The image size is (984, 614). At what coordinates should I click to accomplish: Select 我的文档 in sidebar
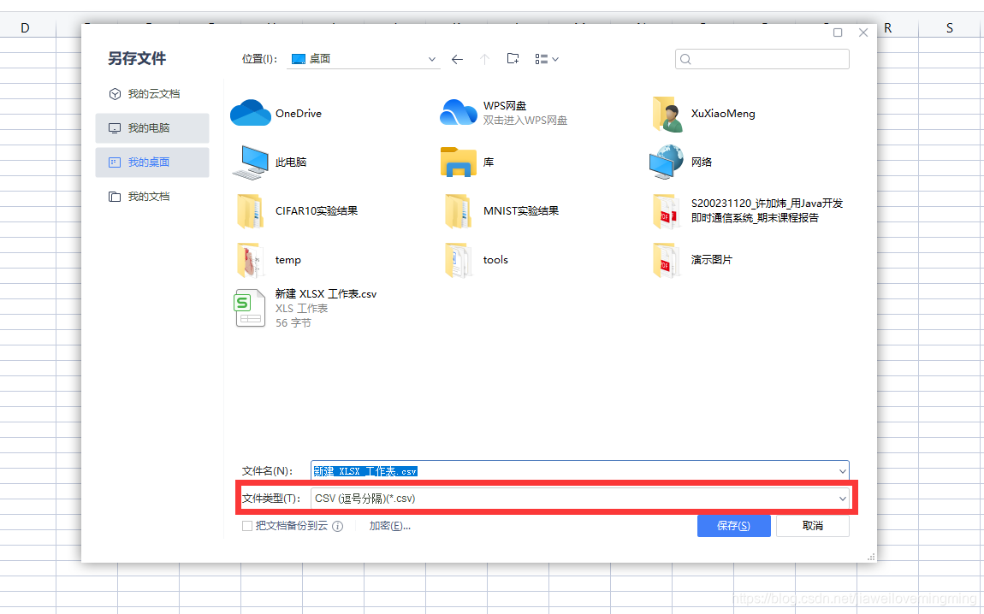151,197
